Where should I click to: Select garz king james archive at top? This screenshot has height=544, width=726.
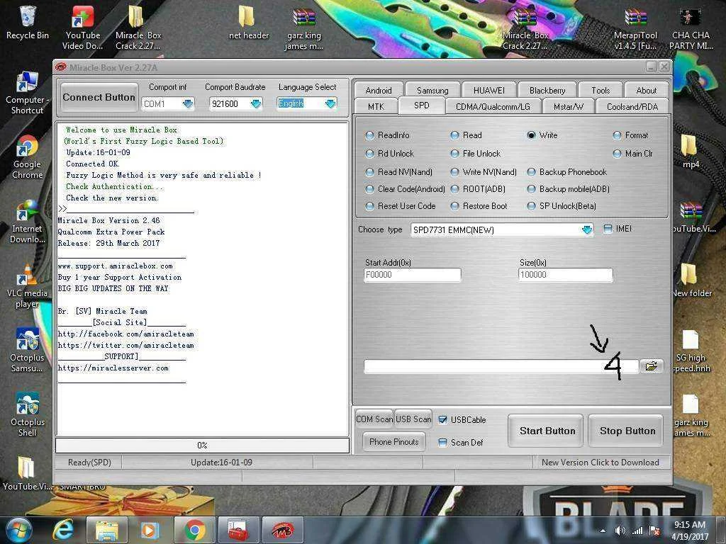pyautogui.click(x=303, y=28)
